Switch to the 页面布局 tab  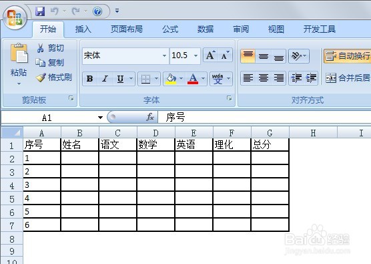(127, 29)
